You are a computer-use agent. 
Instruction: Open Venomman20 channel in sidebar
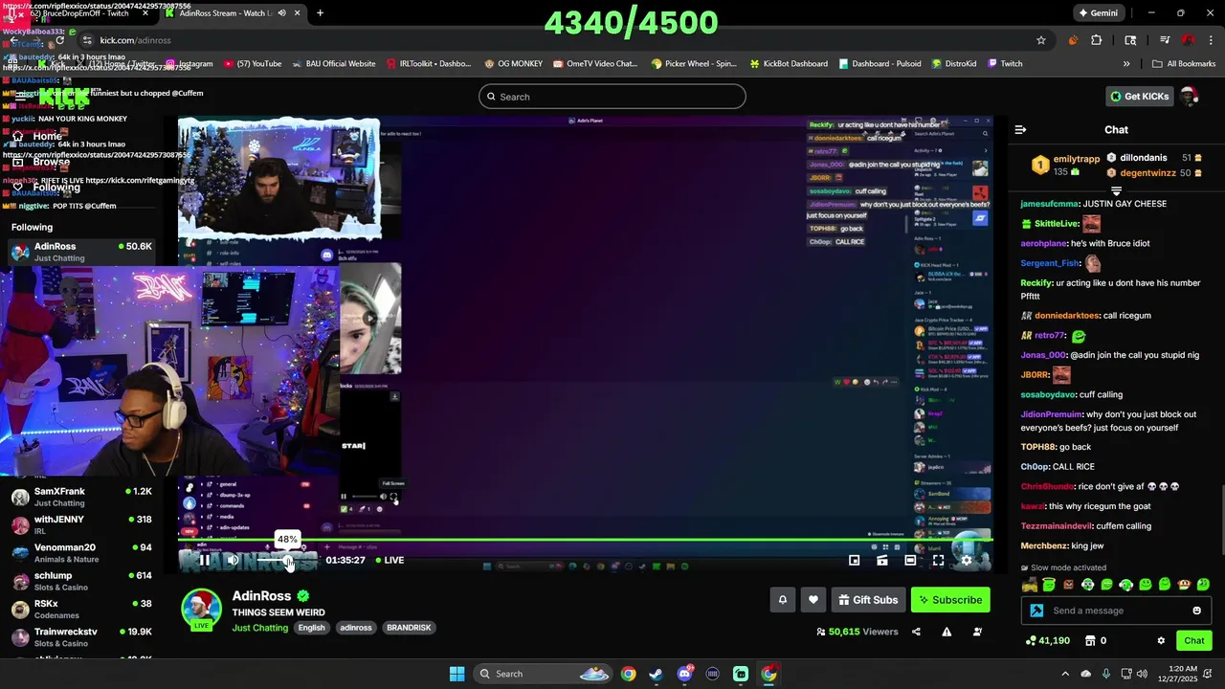(81, 553)
